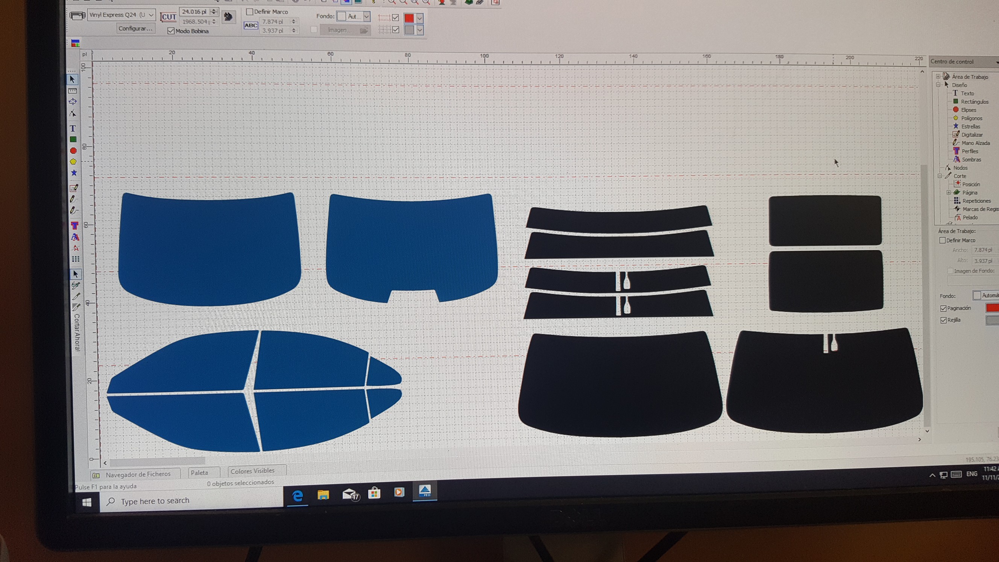Click the CUT icon in toolbar
The image size is (999, 562).
pyautogui.click(x=168, y=17)
